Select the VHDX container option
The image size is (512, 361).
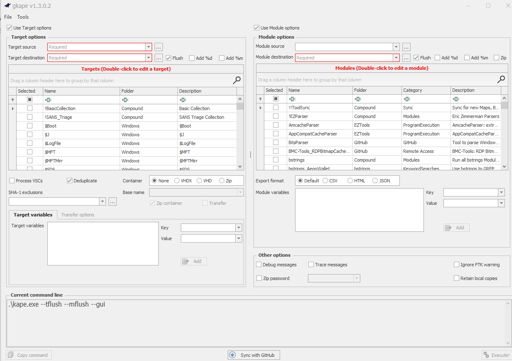[x=177, y=181]
